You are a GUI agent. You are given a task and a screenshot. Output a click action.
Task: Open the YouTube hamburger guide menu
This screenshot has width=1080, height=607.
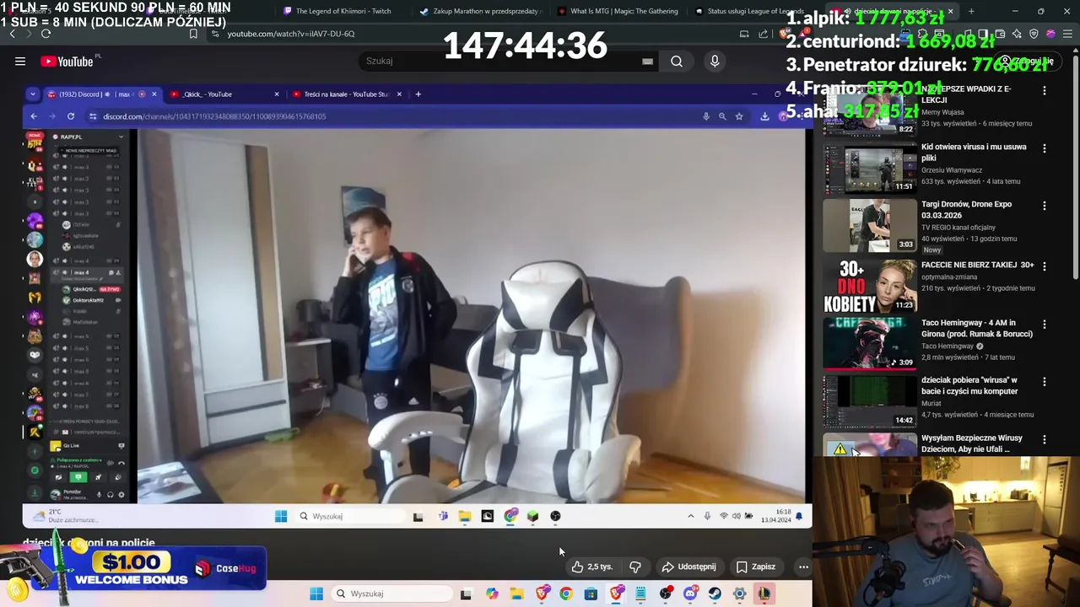click(20, 61)
